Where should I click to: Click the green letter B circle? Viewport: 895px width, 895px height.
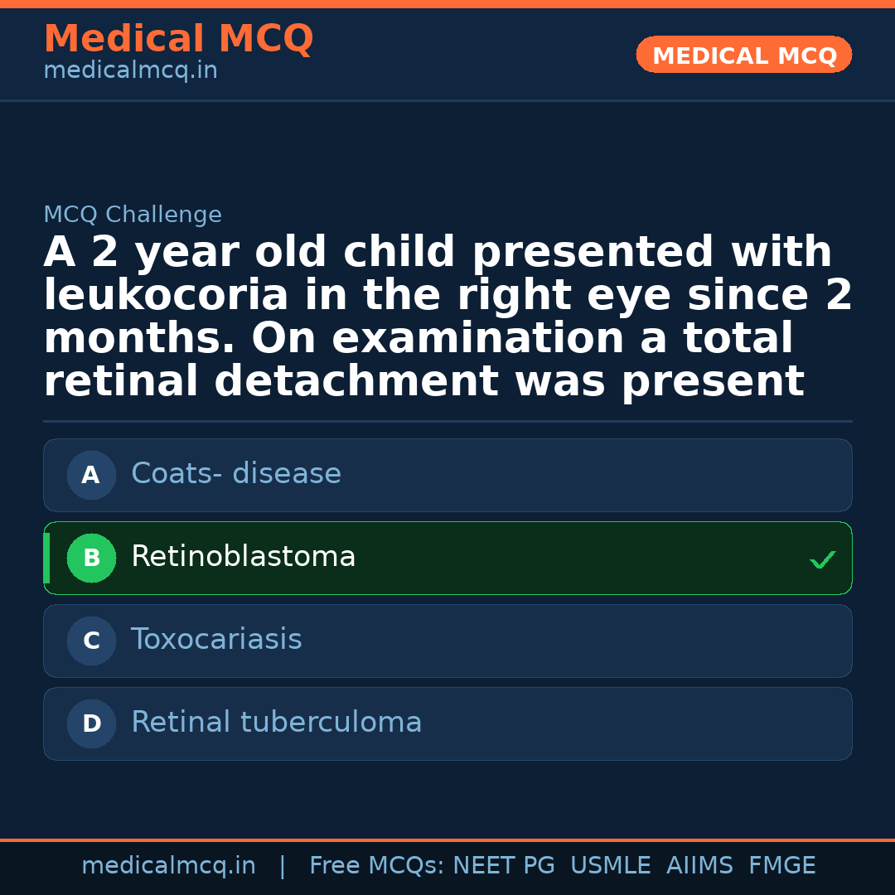click(91, 559)
